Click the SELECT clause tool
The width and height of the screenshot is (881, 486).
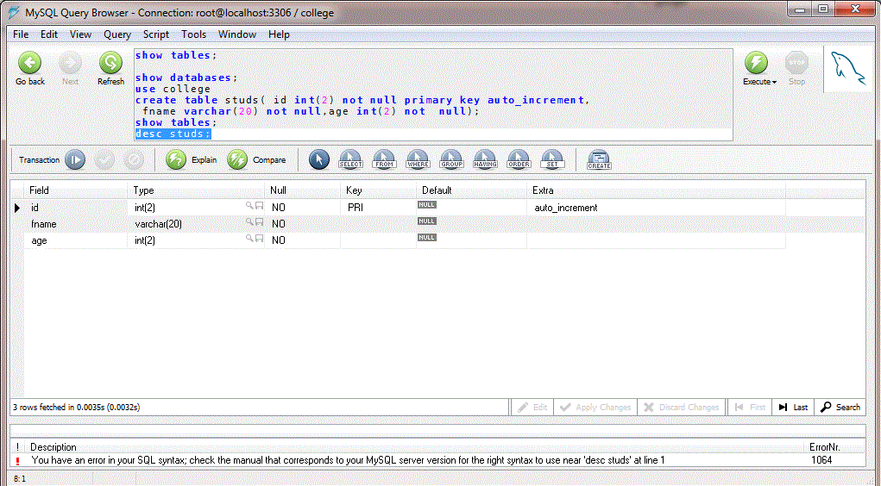tap(350, 160)
